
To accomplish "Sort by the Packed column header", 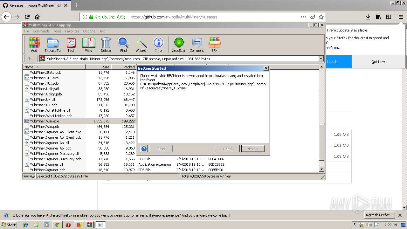I will 124,67.
